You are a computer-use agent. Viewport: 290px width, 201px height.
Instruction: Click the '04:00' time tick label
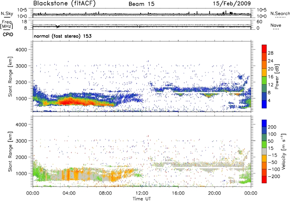tap(69, 193)
